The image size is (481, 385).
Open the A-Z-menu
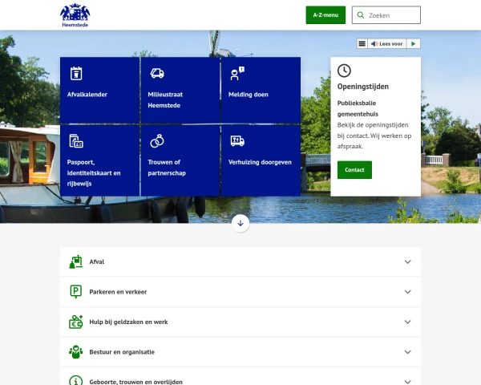[325, 15]
